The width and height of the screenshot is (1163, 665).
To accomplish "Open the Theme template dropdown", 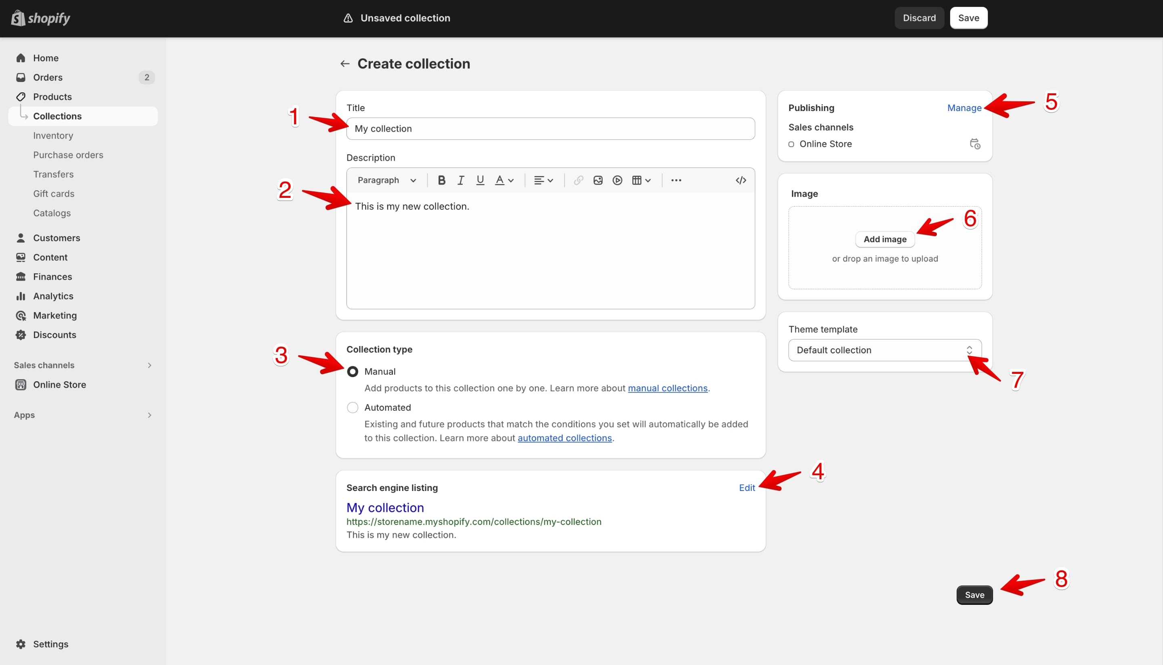I will 884,350.
